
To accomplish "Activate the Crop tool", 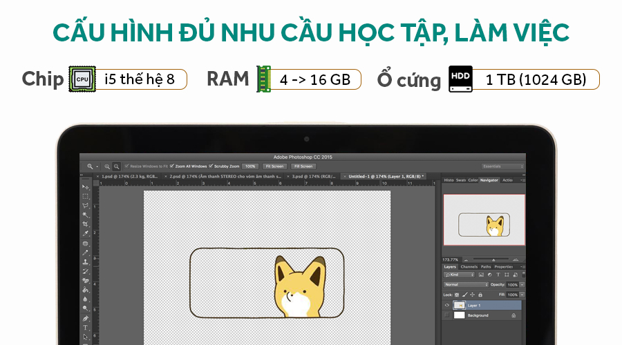I will point(86,224).
